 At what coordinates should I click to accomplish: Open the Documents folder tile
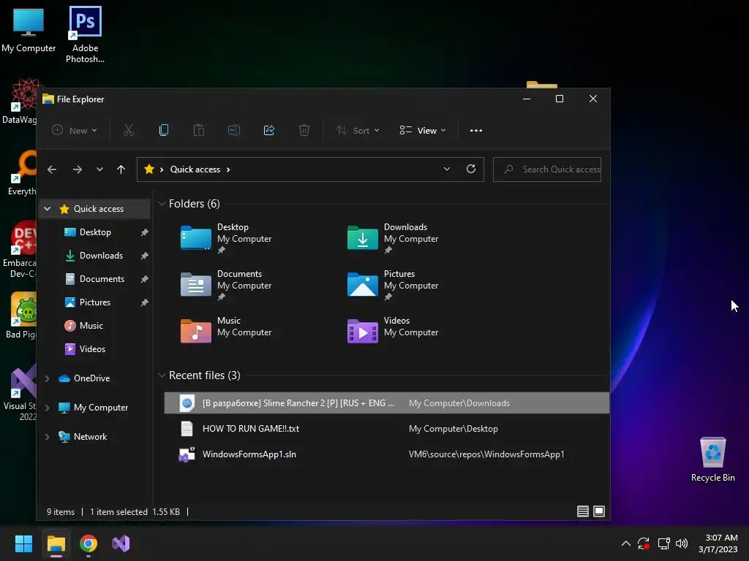pos(227,285)
